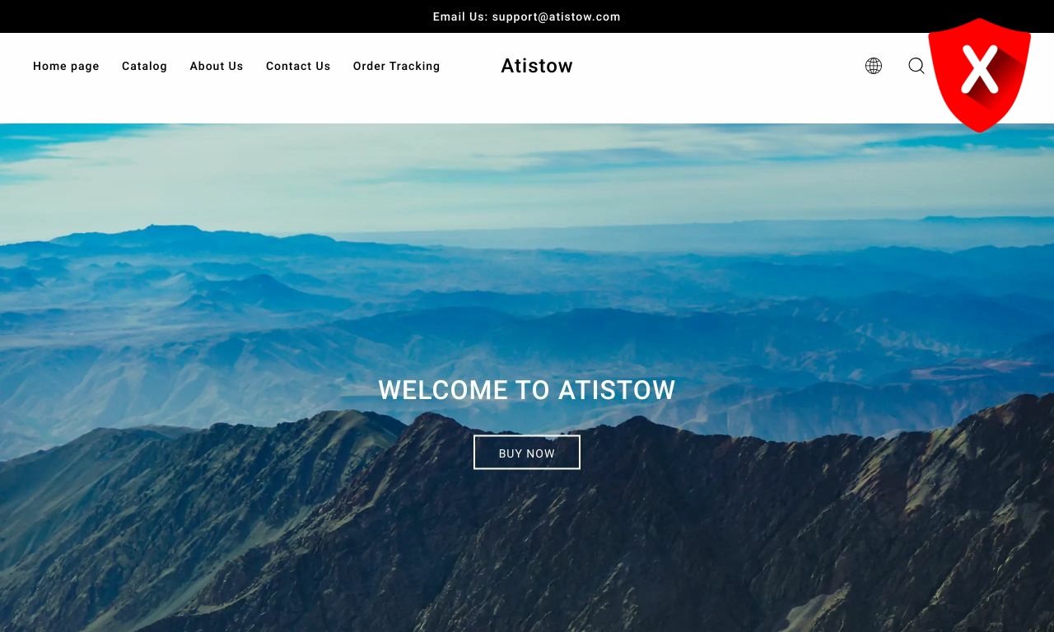Viewport: 1054px width, 632px height.
Task: Click the Atistow store logo text
Action: 537,66
